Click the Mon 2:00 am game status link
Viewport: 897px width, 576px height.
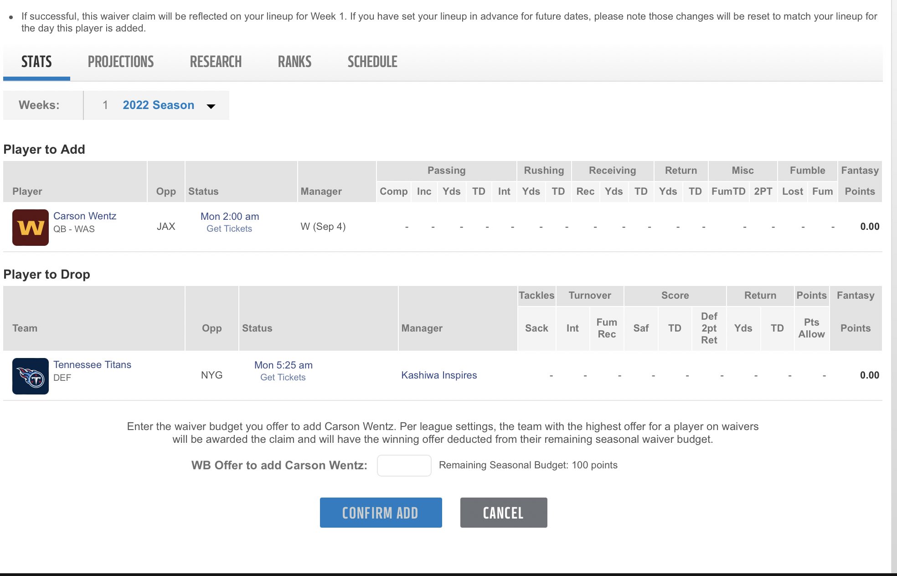click(230, 217)
